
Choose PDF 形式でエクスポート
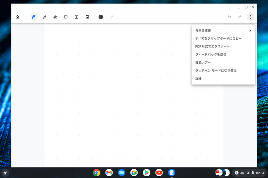(223, 46)
